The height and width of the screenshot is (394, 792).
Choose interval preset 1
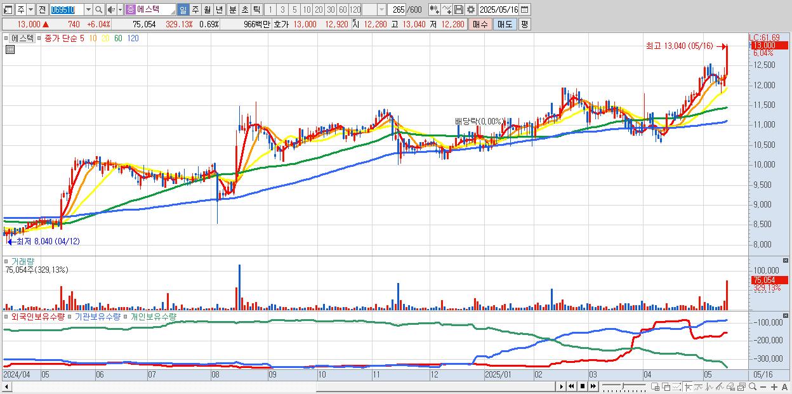[x=270, y=10]
